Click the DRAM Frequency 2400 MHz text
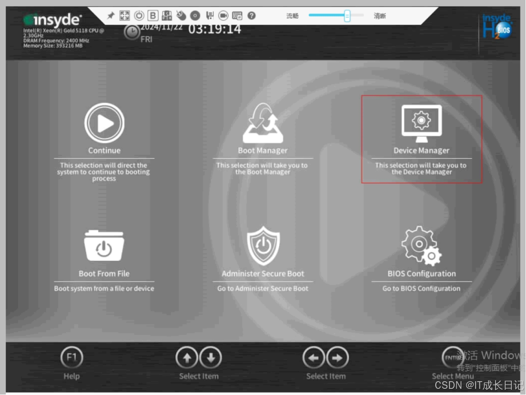The image size is (526, 395). pos(56,41)
